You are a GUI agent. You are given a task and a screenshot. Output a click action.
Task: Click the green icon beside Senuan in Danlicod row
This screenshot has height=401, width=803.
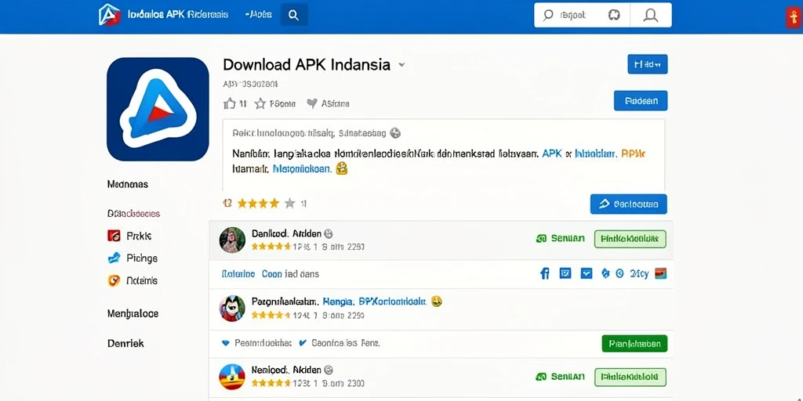point(541,238)
